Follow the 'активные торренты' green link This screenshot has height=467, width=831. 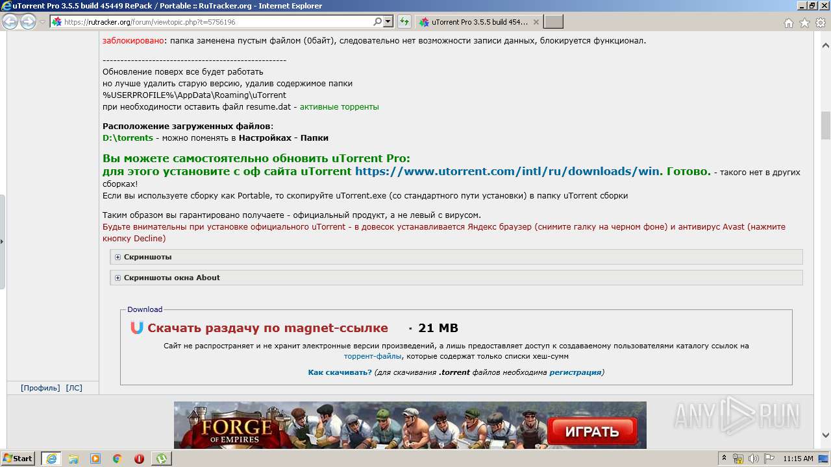(x=339, y=106)
